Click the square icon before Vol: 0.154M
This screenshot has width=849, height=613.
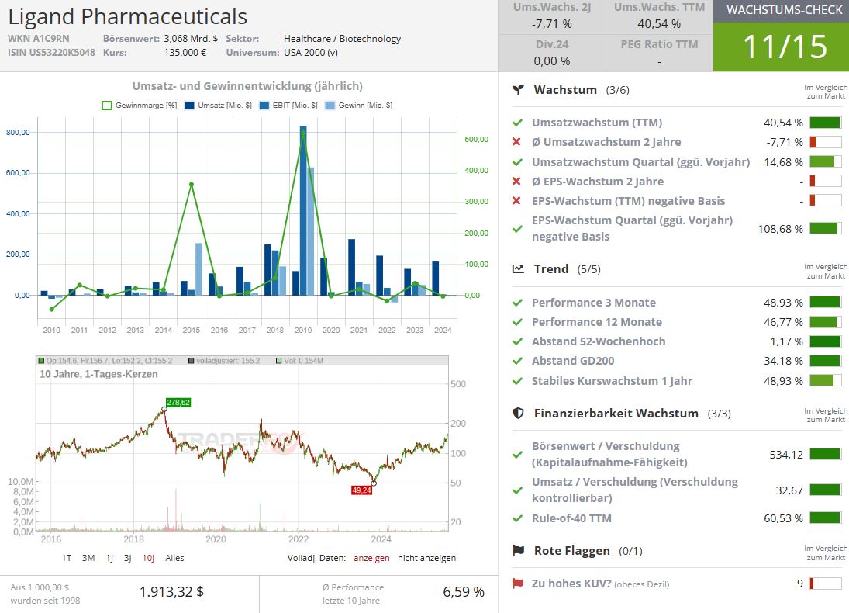click(279, 361)
